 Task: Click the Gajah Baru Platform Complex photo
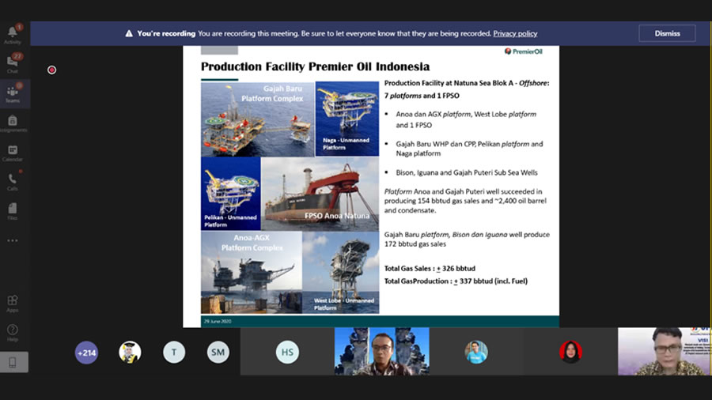coord(257,119)
